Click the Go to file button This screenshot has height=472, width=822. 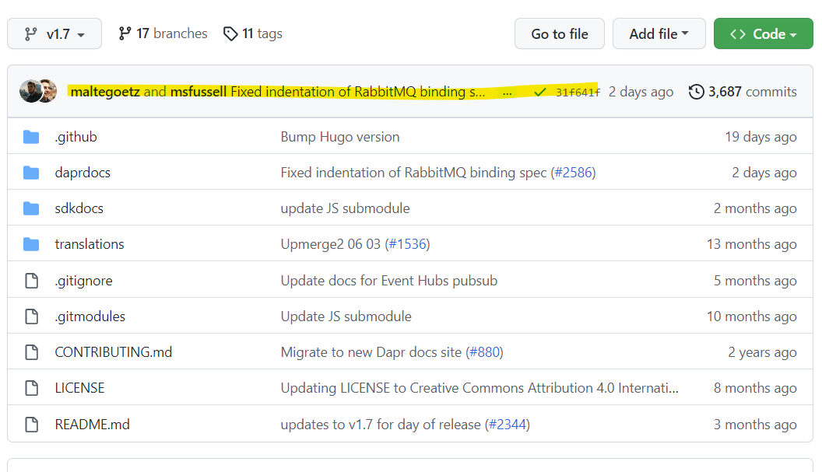(x=560, y=34)
